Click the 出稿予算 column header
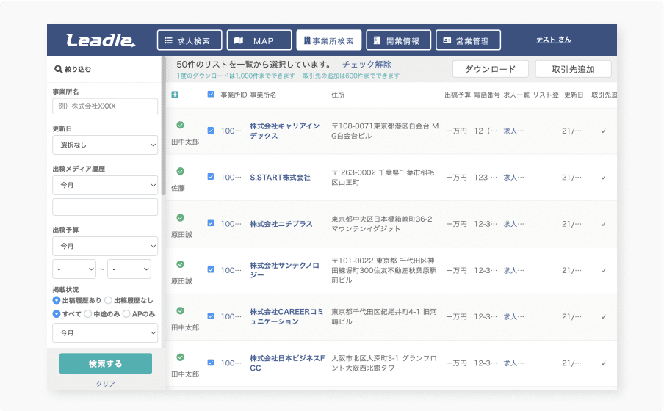The height and width of the screenshot is (411, 664). [458, 95]
